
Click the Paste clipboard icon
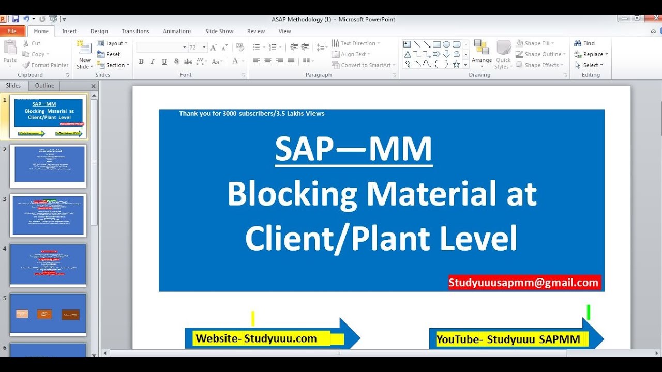pyautogui.click(x=10, y=48)
